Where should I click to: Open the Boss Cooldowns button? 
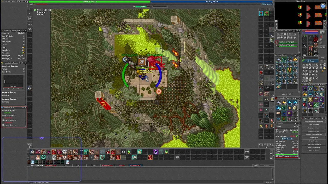click(314, 147)
